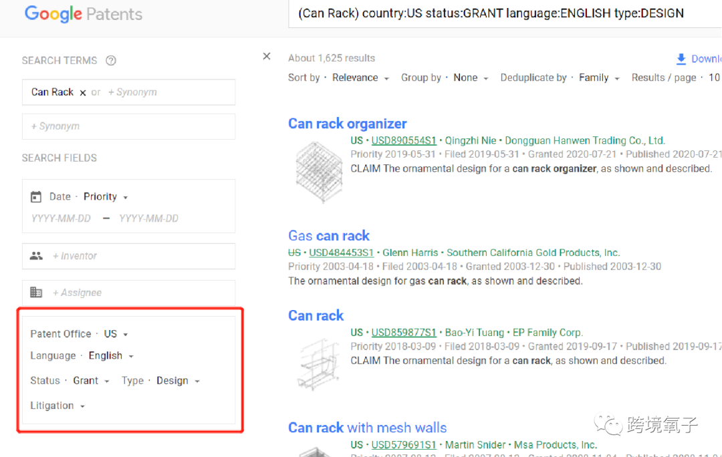Open the Status Grant dropdown
This screenshot has height=457, width=722.
tap(91, 381)
